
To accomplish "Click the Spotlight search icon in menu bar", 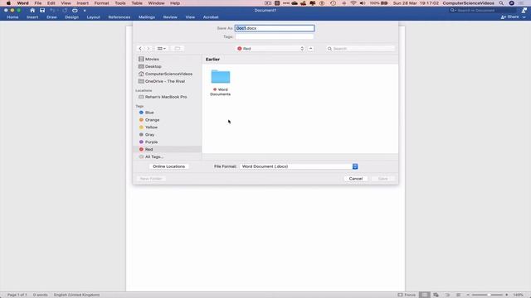I will click(501, 3).
